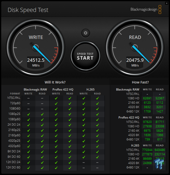Screen dimensions: 170x175
Task: Click ProRes NTSC/PAL write value 97820
Action: [x=147, y=122]
